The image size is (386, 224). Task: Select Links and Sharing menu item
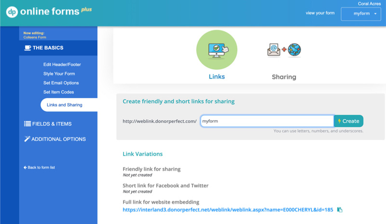69,105
